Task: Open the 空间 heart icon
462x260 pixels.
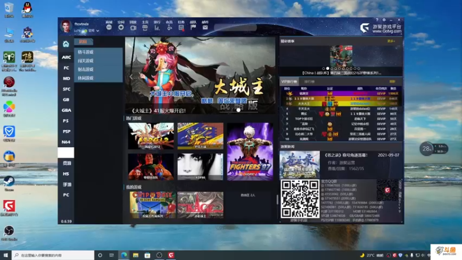Action: tap(121, 27)
